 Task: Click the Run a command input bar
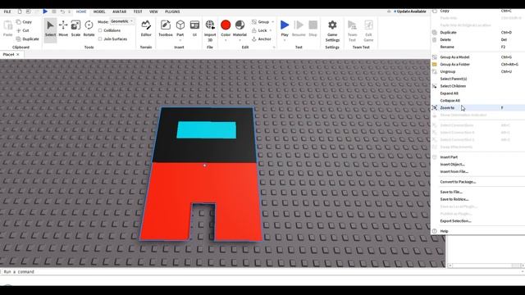[x=261, y=272]
